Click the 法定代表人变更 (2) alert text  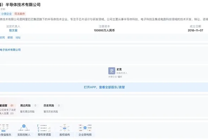pos(8,112)
